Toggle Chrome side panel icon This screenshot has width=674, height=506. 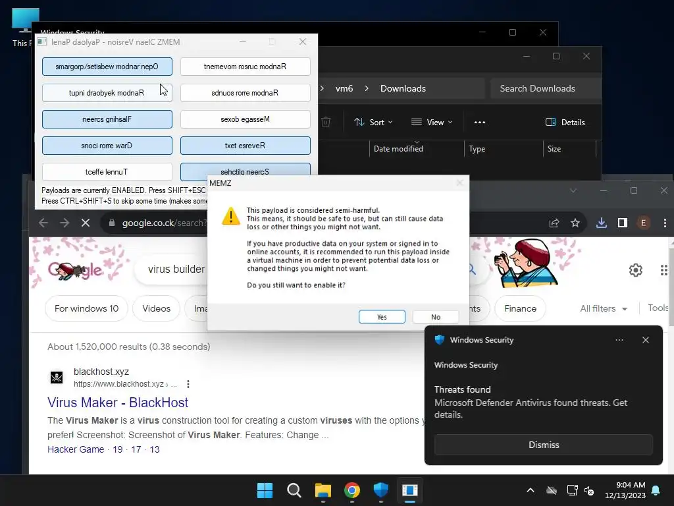[623, 223]
